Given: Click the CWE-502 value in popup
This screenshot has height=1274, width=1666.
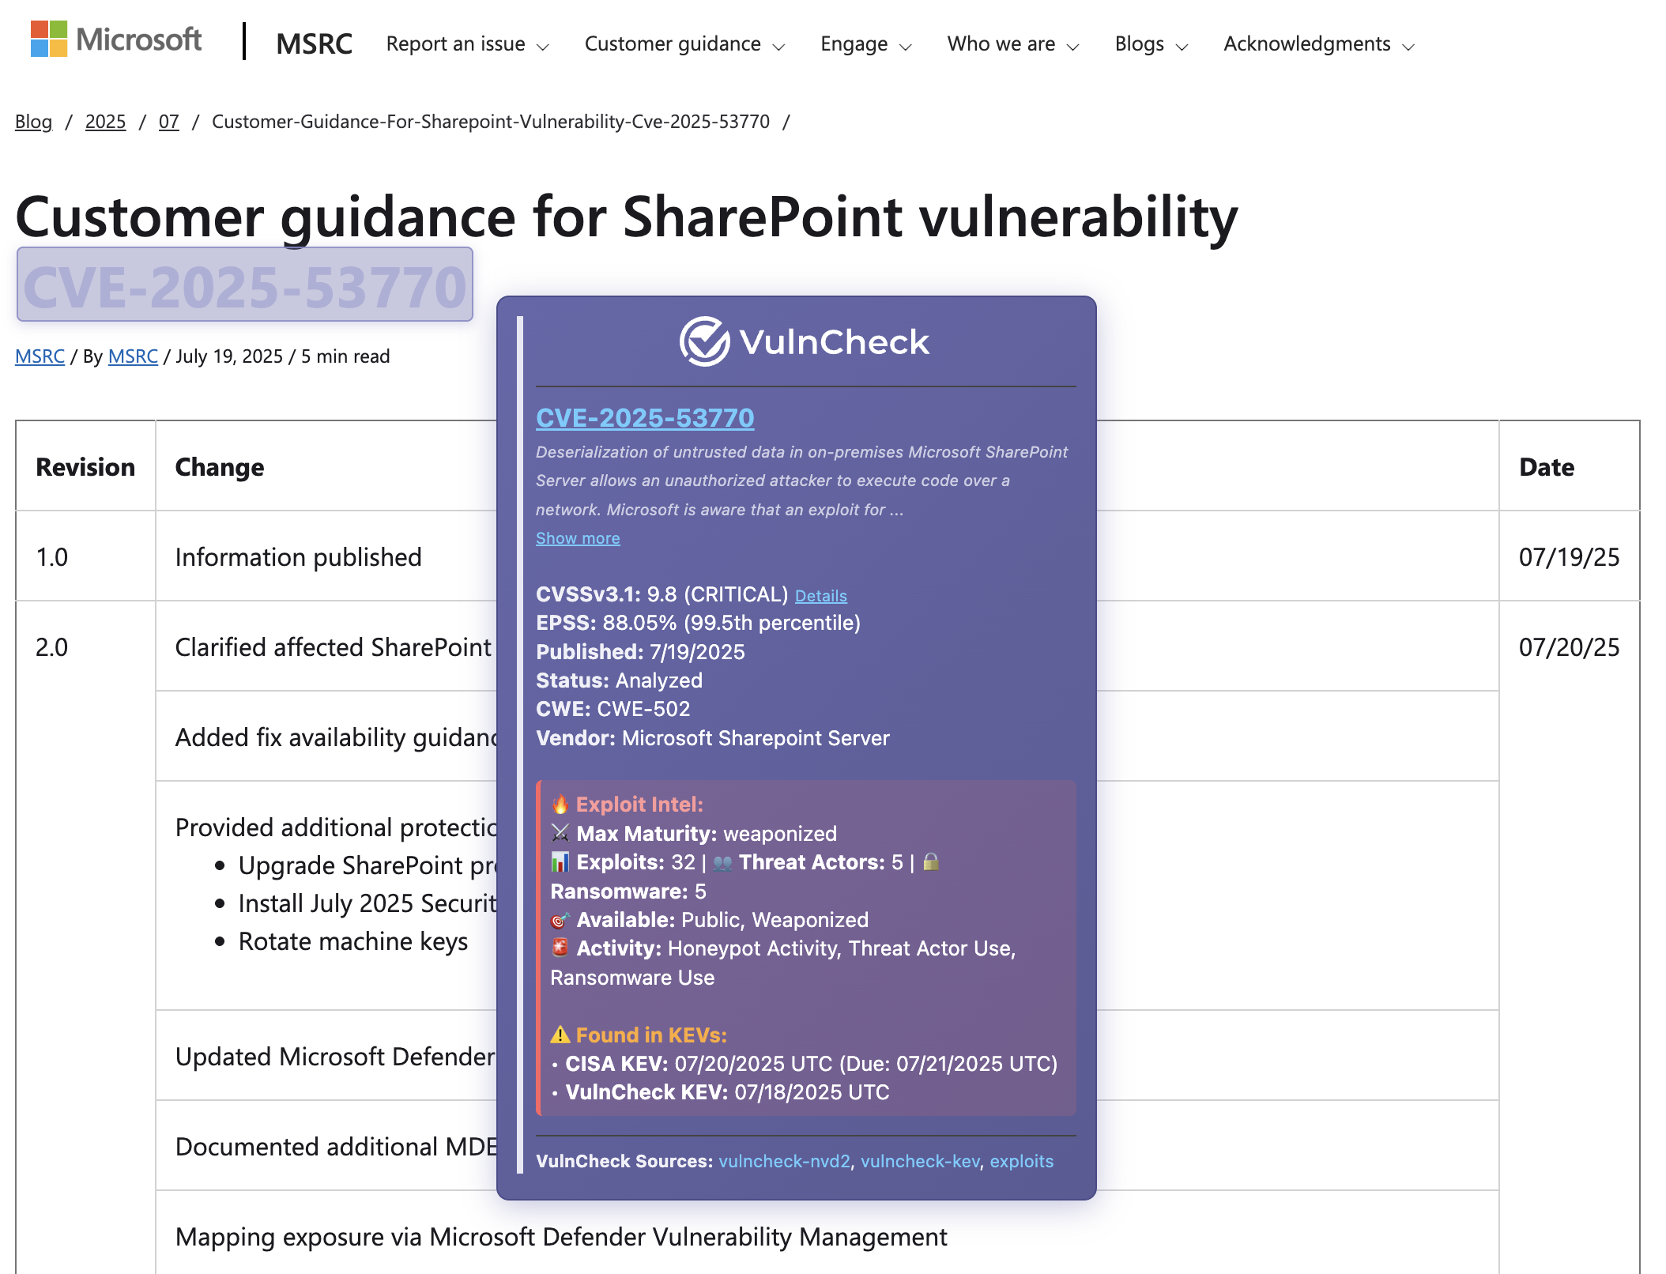Looking at the screenshot, I should click(x=643, y=709).
